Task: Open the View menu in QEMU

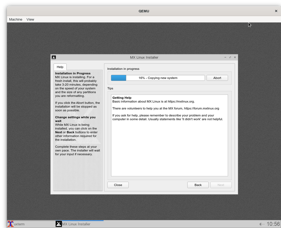Action: (x=30, y=19)
